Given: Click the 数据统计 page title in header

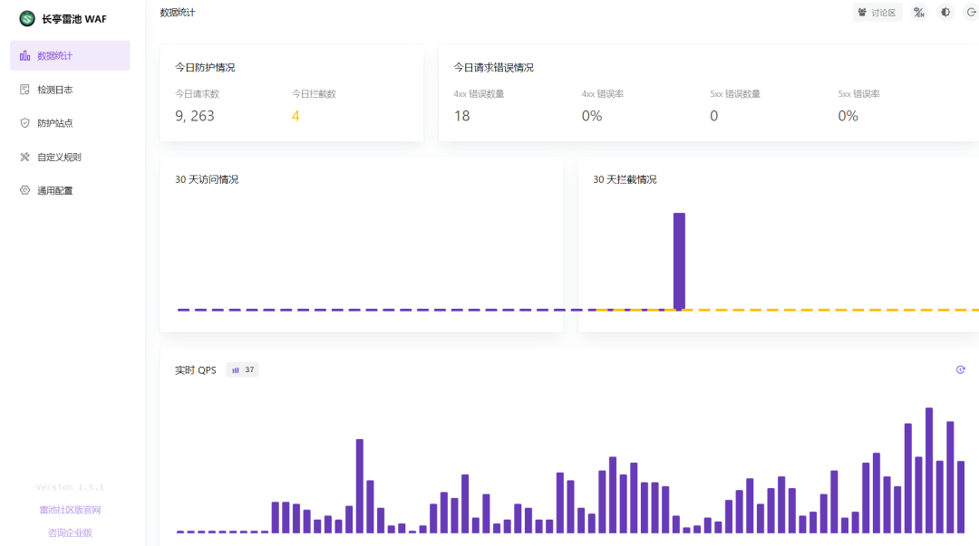Looking at the screenshot, I should (x=178, y=13).
